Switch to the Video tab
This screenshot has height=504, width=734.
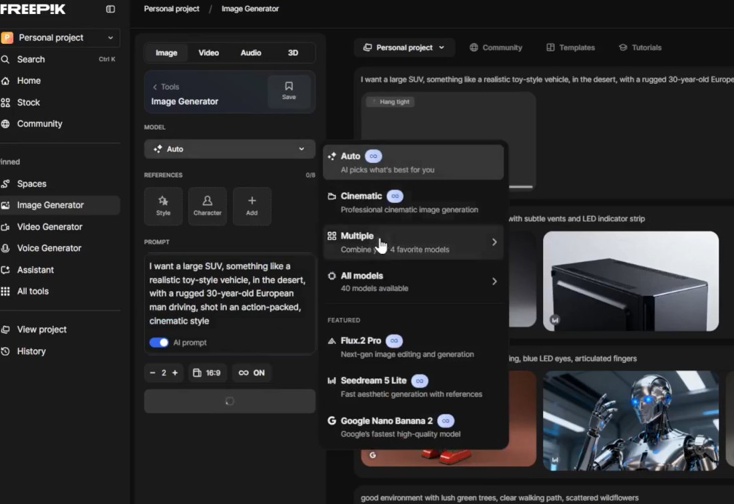click(208, 53)
